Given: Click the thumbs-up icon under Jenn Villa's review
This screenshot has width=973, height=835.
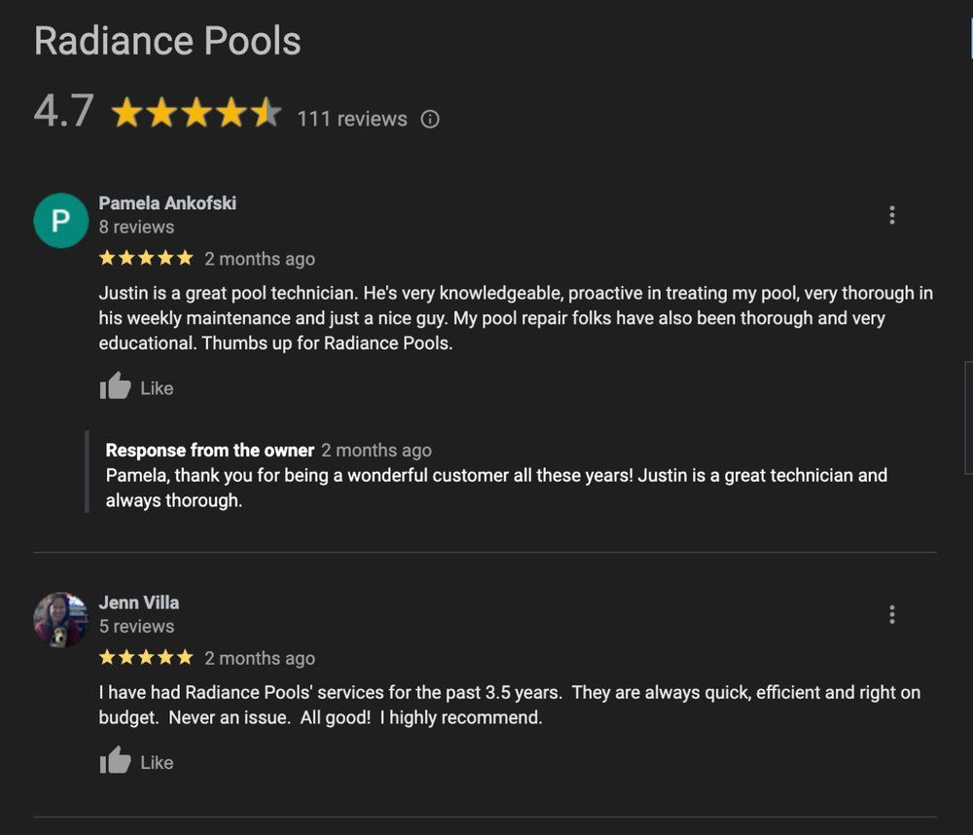Looking at the screenshot, I should point(116,760).
